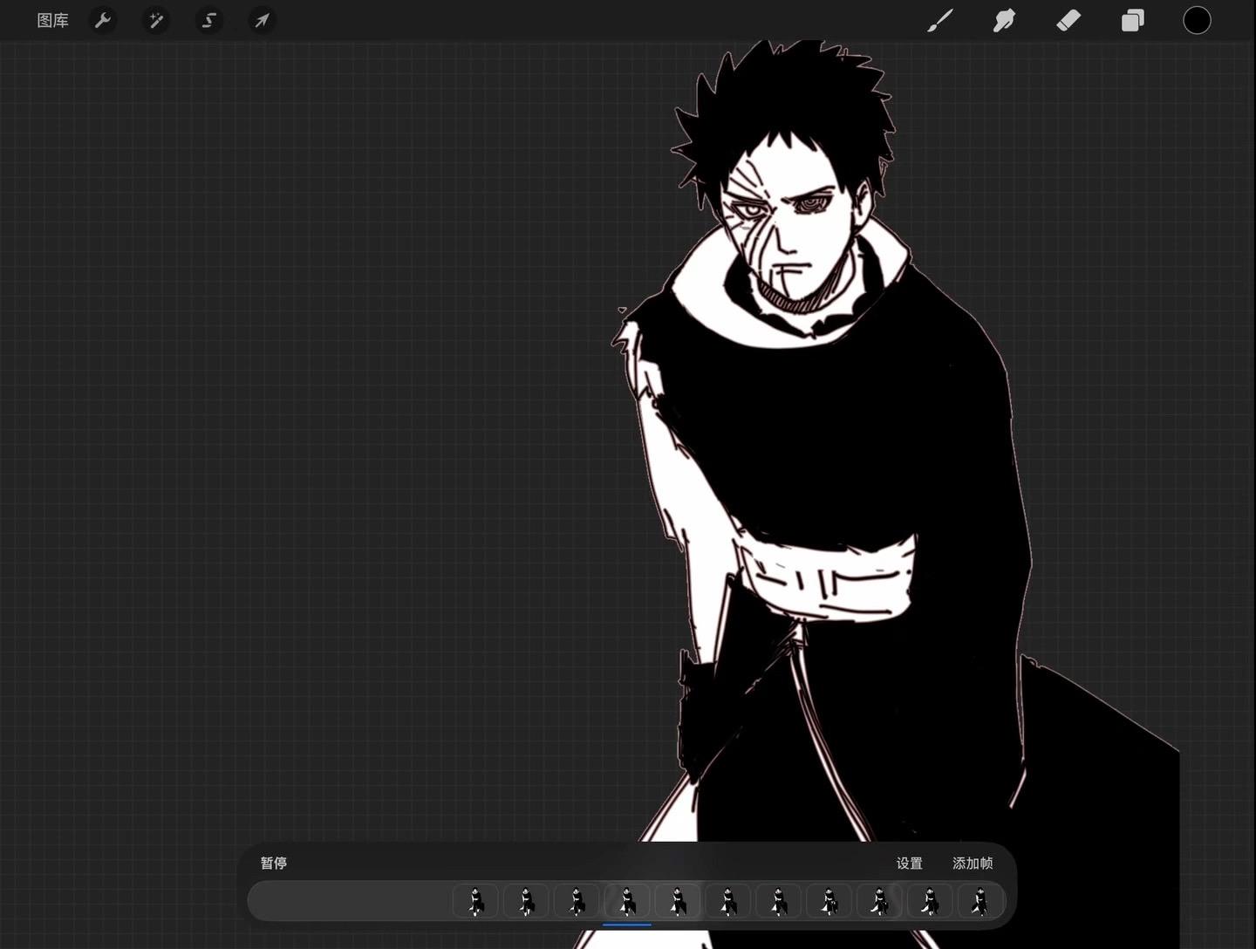Select the sixth frame thumbnail in timeline
The width and height of the screenshot is (1256, 949).
tap(728, 901)
